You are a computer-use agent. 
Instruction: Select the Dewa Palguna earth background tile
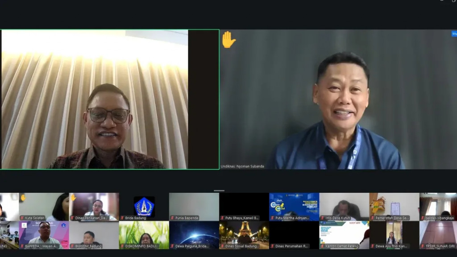[x=194, y=234]
